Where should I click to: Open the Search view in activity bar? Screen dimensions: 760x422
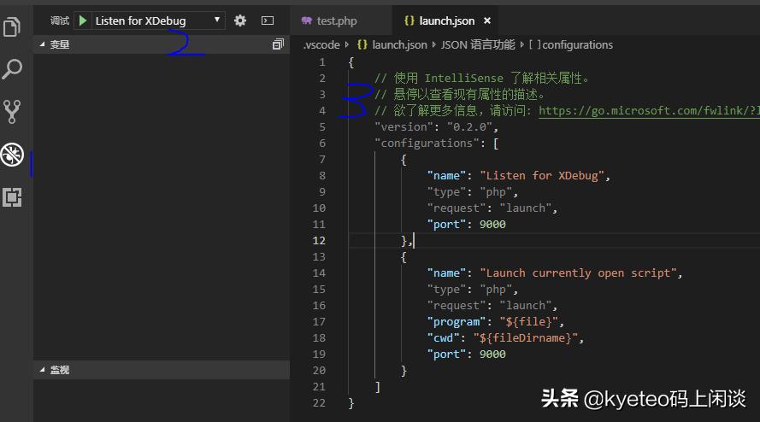pos(12,69)
